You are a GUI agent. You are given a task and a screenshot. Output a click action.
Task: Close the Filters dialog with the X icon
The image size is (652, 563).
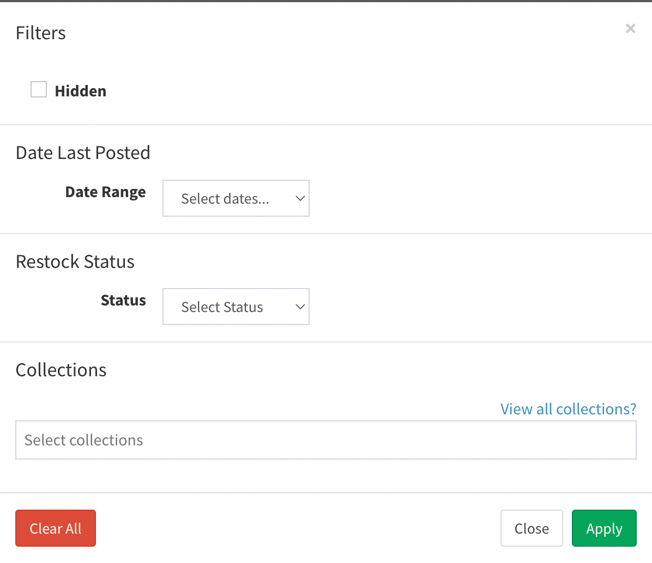click(630, 28)
